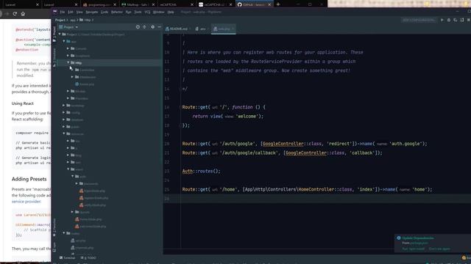
Task: Click the Project breadcrumb in navigation bar
Action: 60,20
